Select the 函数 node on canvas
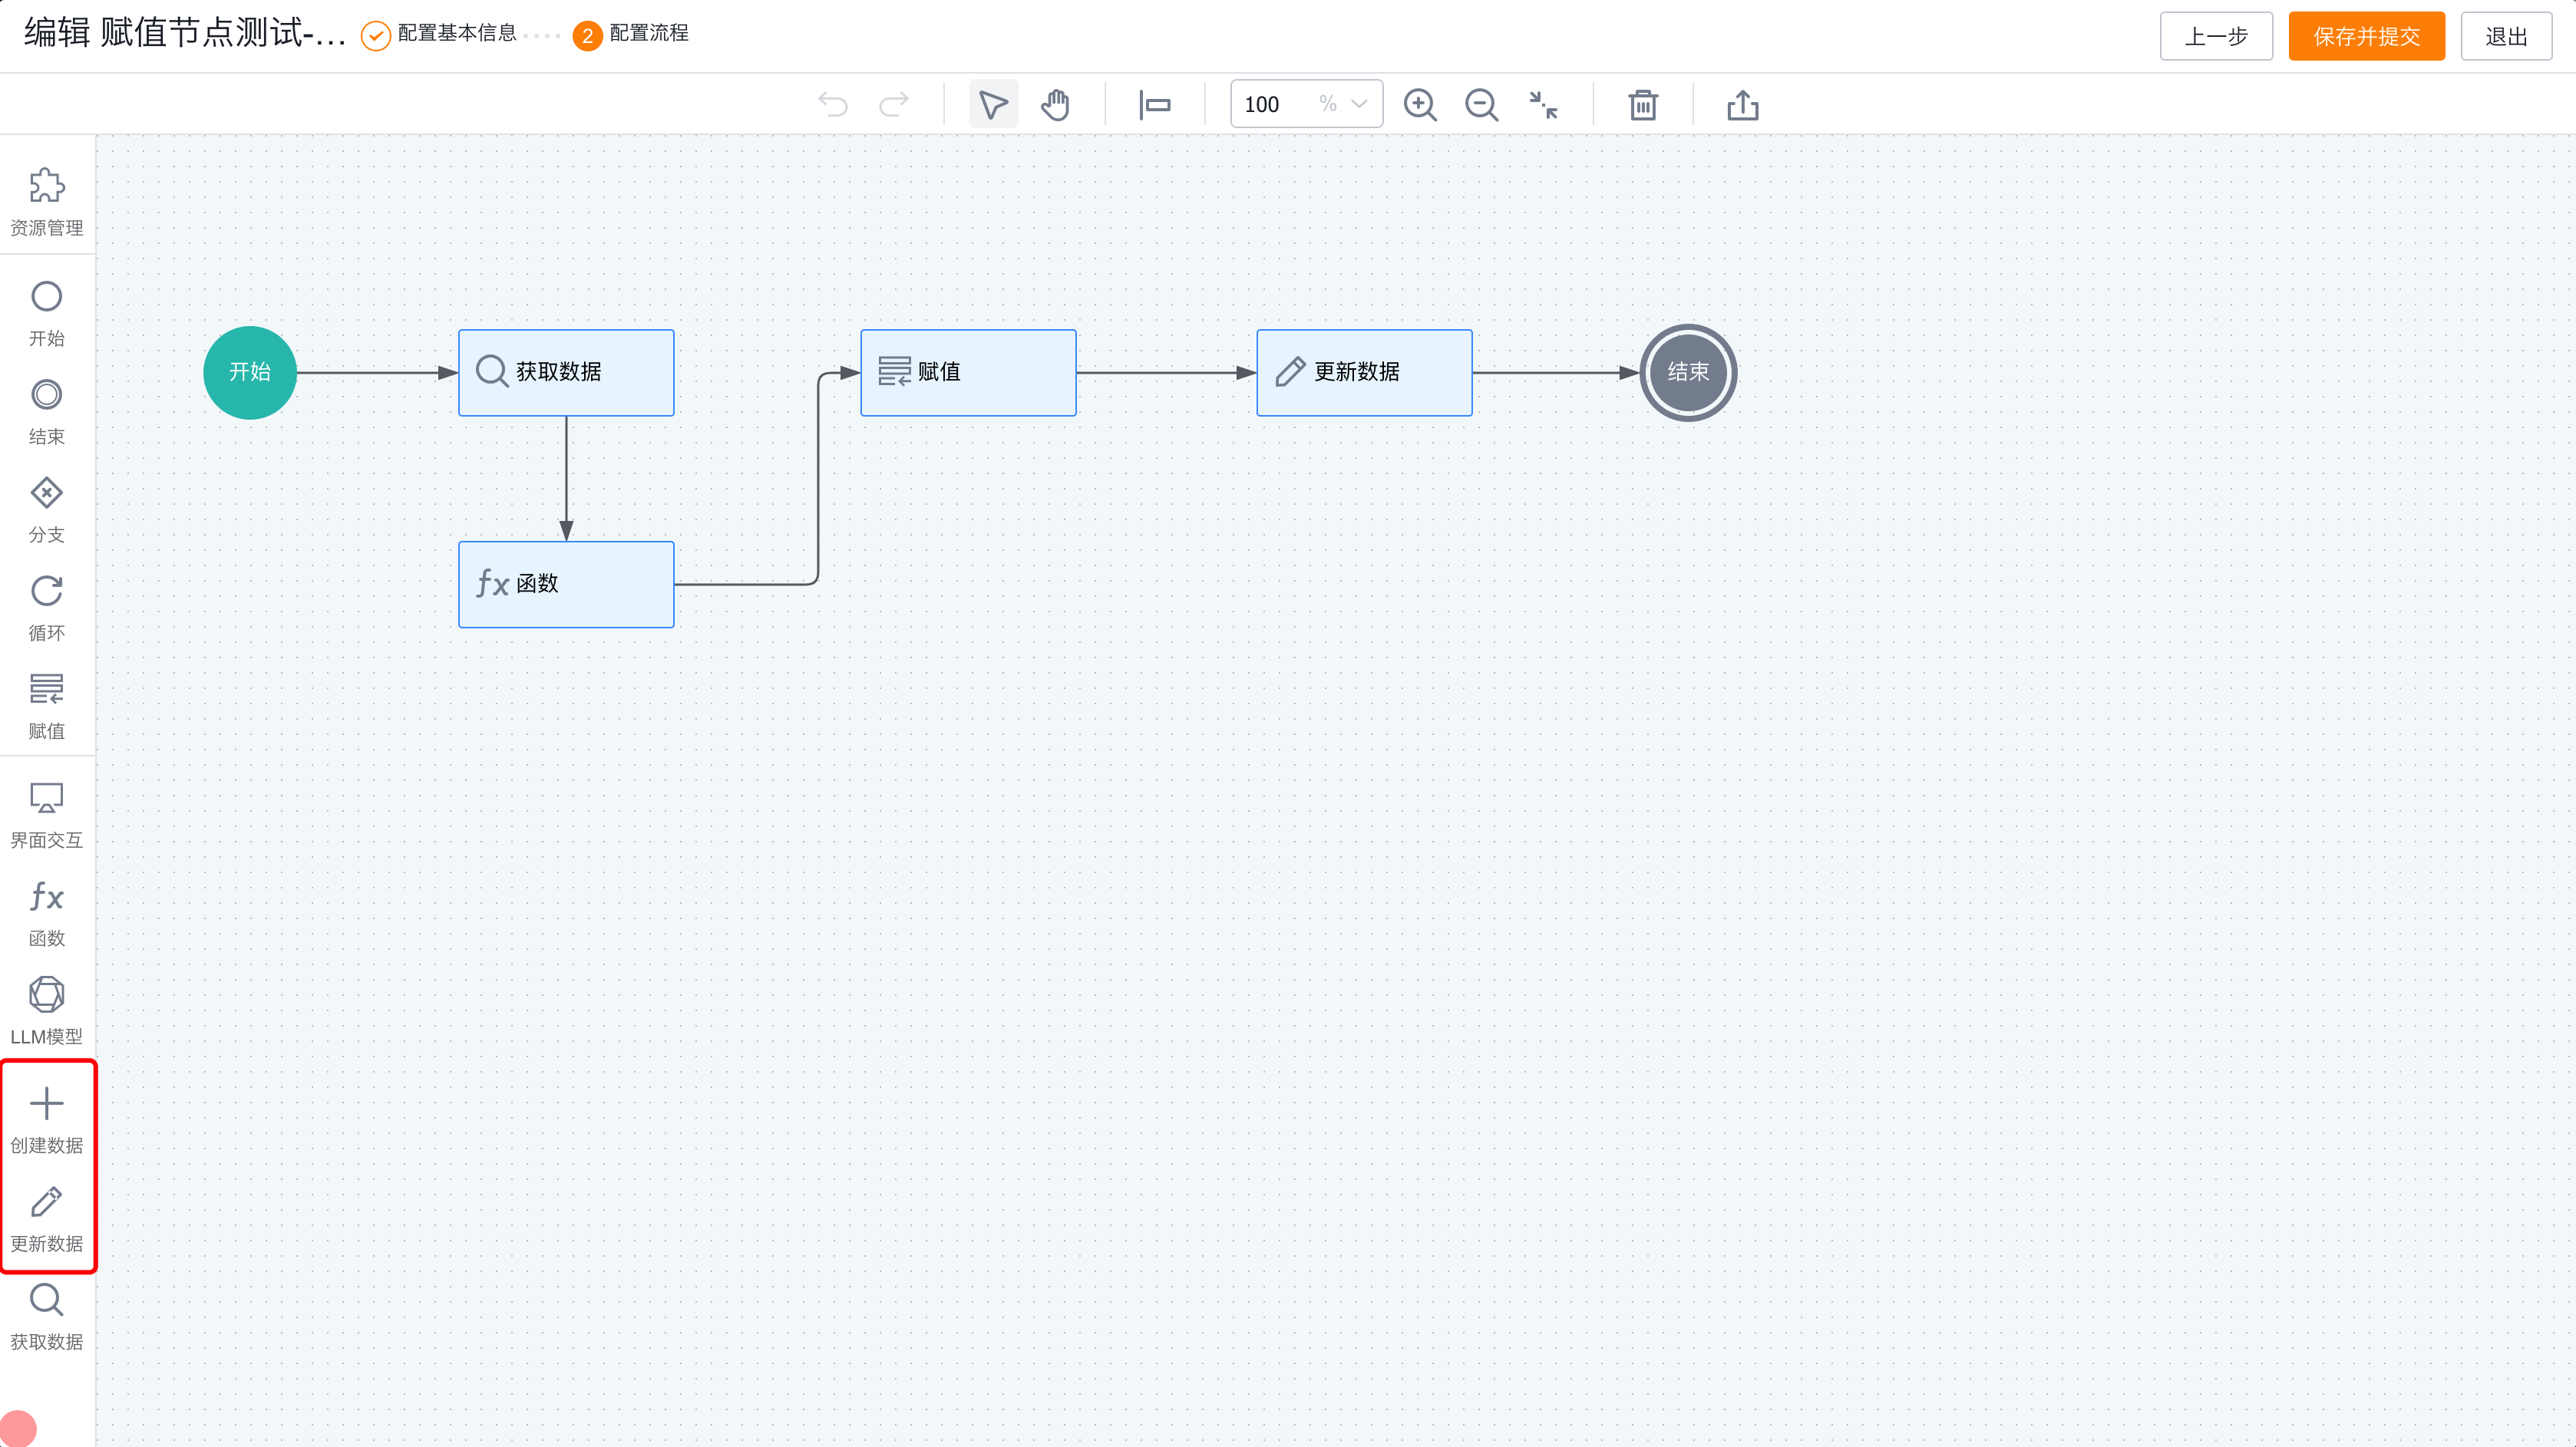 (566, 584)
